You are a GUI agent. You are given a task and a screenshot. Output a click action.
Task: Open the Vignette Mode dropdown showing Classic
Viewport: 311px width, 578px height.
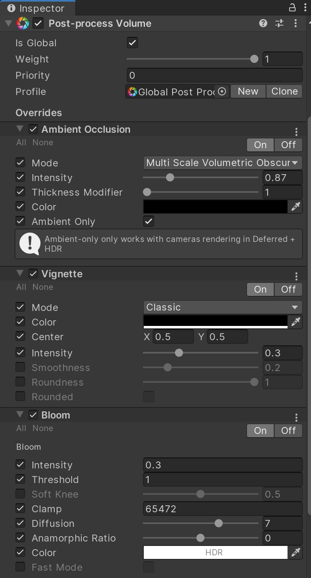(x=222, y=307)
